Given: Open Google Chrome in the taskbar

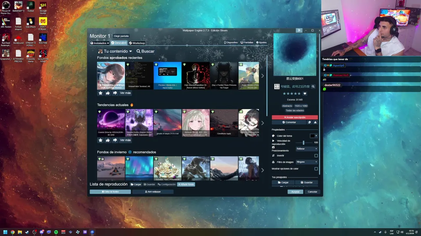Looking at the screenshot, I should (12, 232).
